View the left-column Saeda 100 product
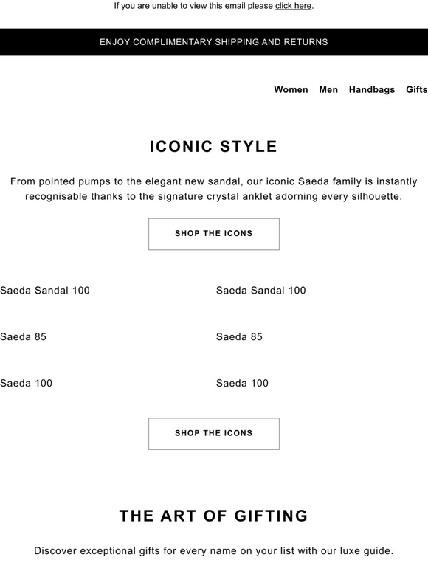 pos(27,383)
